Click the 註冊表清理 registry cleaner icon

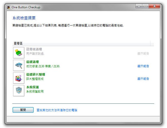tap(19, 53)
